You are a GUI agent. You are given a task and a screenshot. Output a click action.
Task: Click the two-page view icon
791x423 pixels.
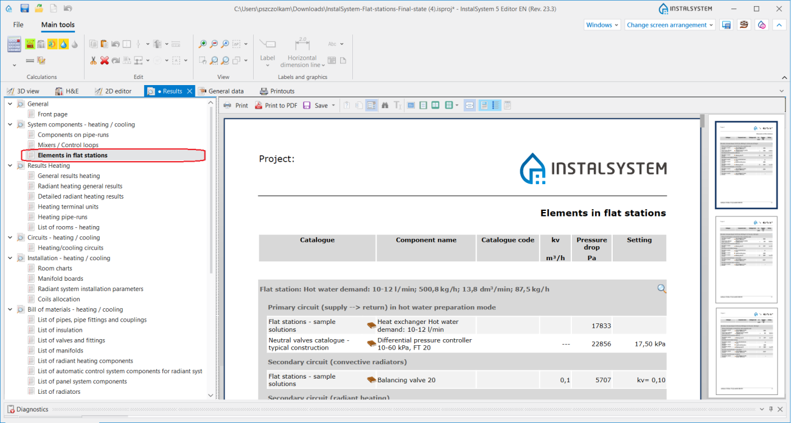tap(435, 105)
